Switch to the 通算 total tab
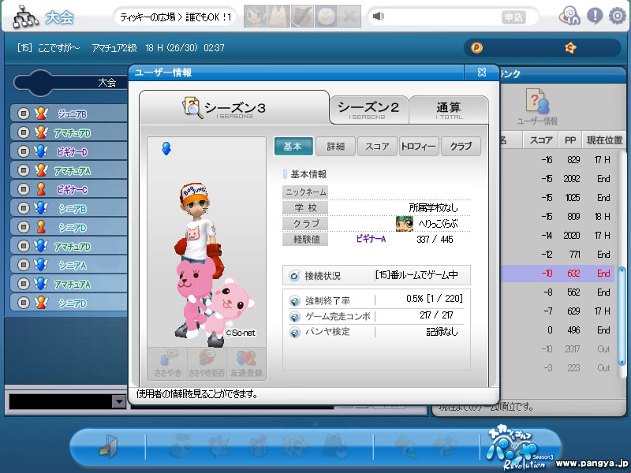Image resolution: width=631 pixels, height=473 pixels. pyautogui.click(x=449, y=110)
